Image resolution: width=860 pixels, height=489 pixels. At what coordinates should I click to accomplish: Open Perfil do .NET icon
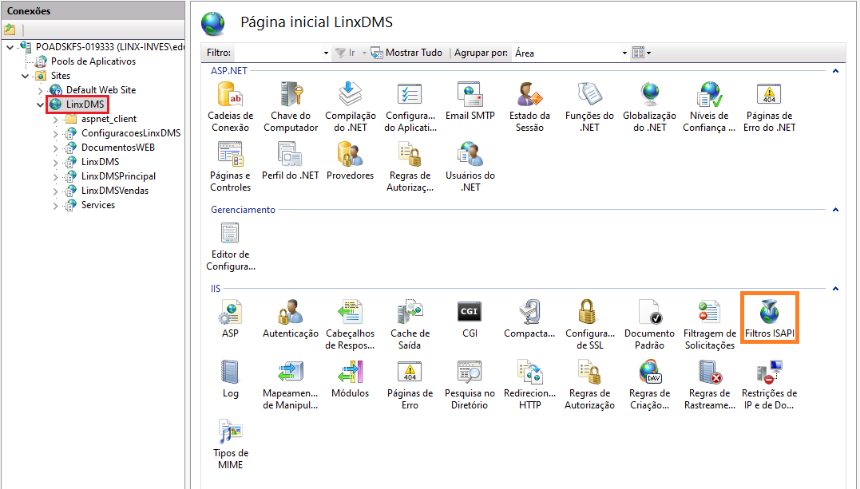pos(291,161)
